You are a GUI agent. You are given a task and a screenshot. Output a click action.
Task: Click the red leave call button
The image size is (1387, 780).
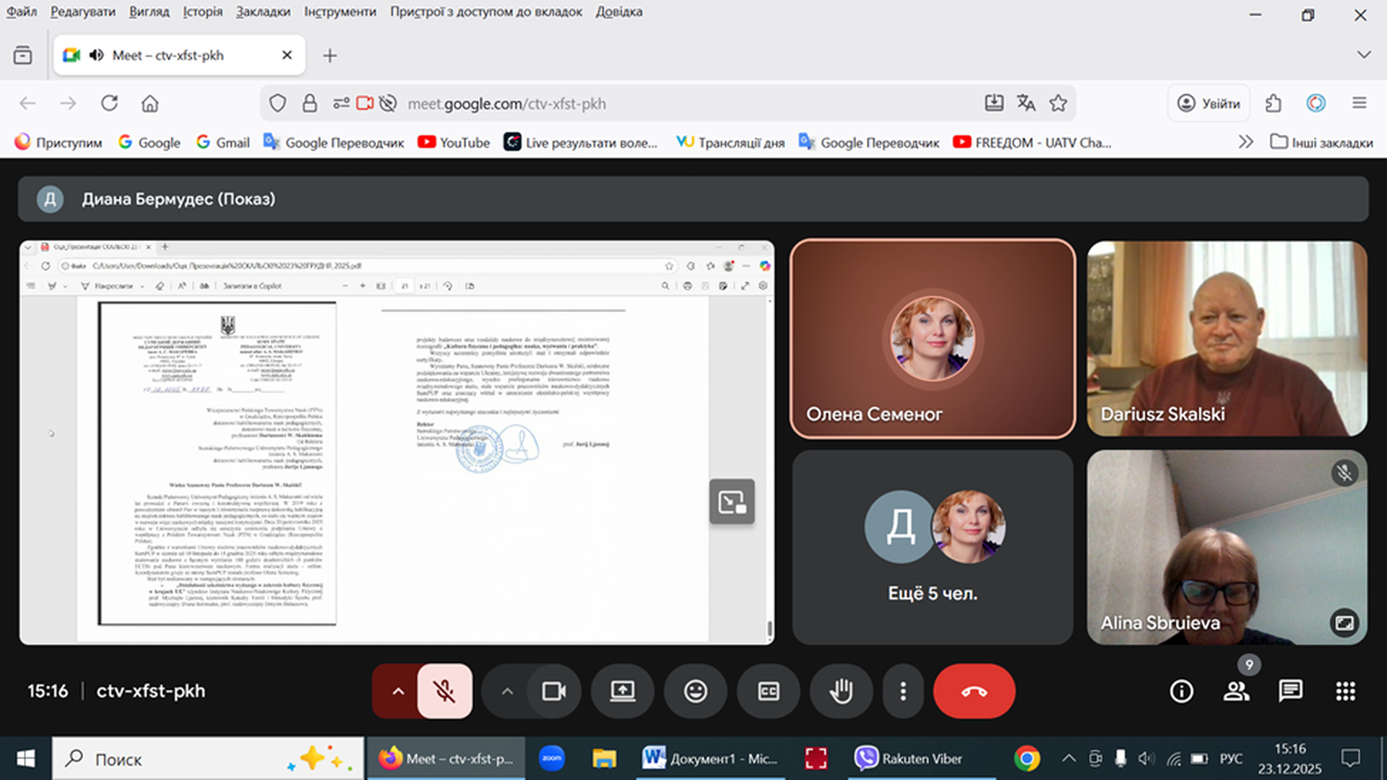click(974, 691)
